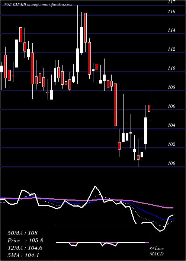
Task: Click the '<<Live MACD' label
Action: (x=157, y=251)
